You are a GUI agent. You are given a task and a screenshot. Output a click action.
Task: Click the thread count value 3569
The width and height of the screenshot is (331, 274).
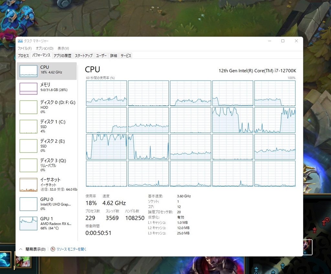pos(112,218)
